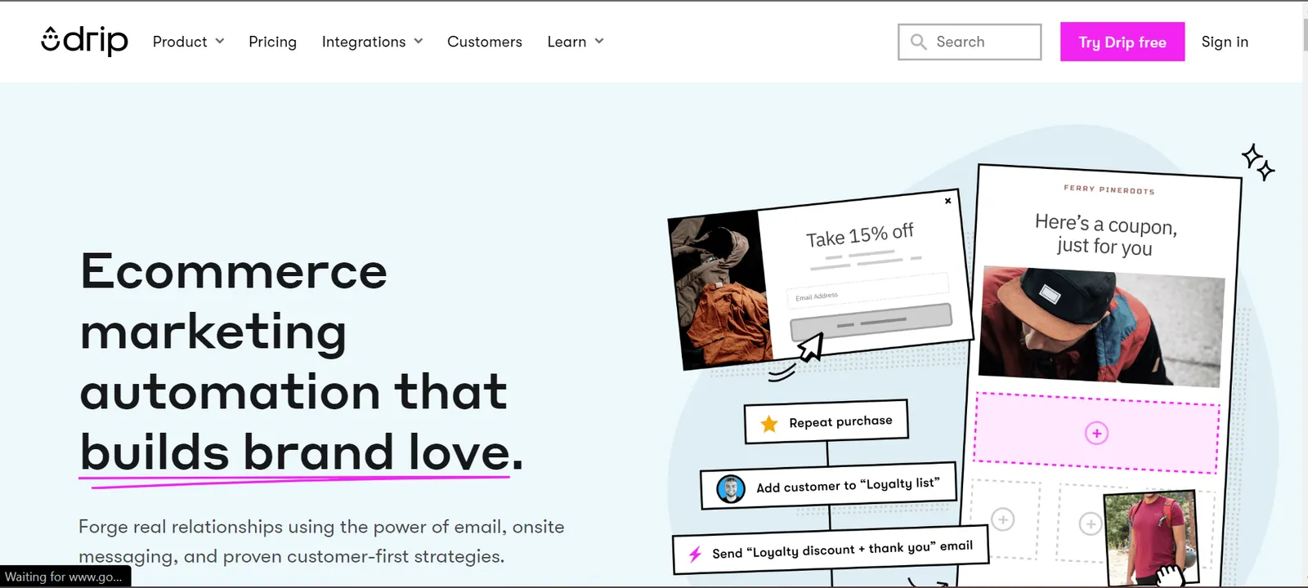Click the 'Waiting for www.go...' status text
This screenshot has height=588, width=1308.
(x=64, y=577)
